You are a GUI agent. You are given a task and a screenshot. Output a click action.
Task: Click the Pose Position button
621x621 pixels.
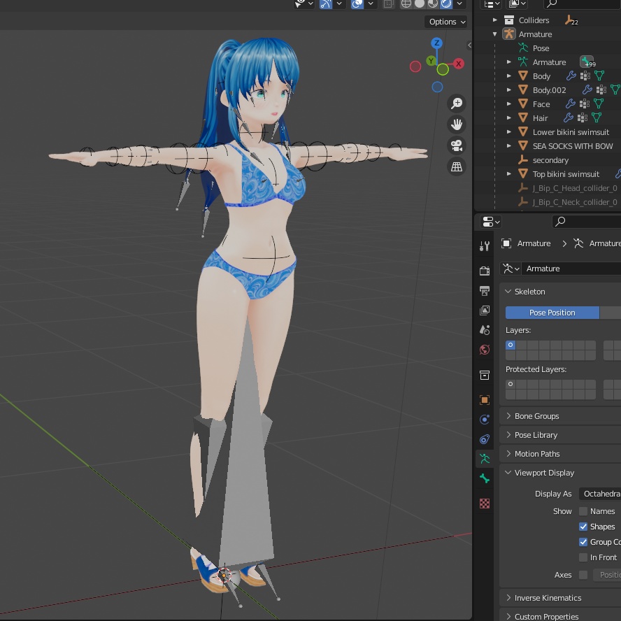coord(552,312)
